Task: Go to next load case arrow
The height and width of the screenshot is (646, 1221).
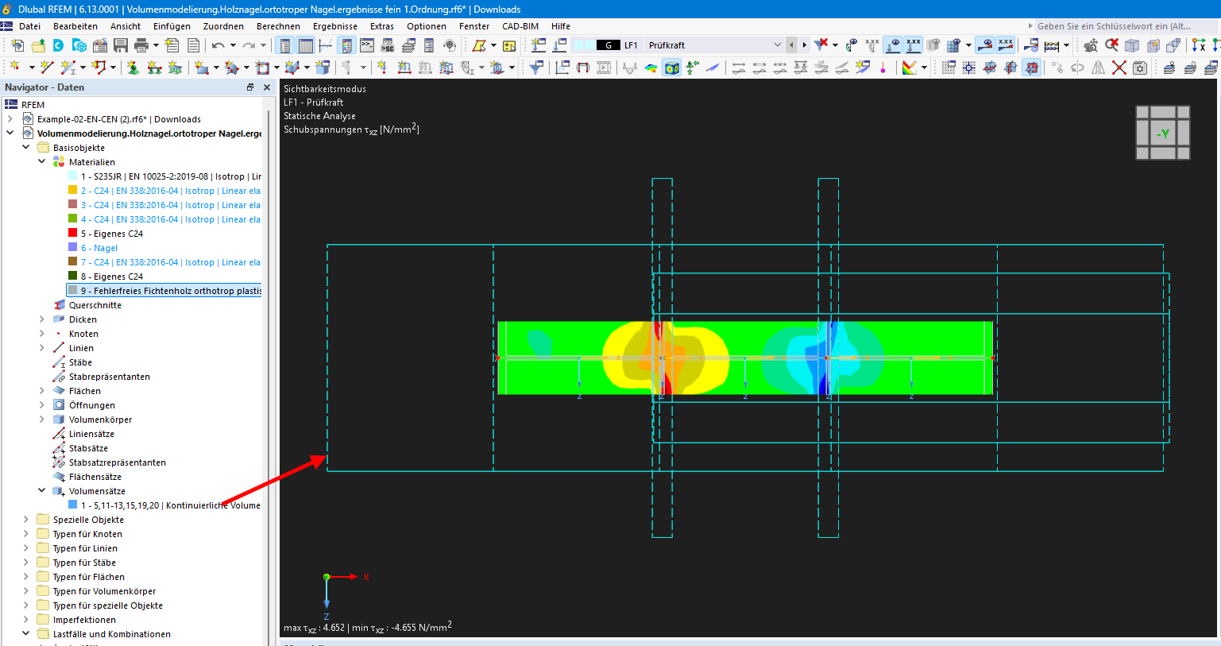Action: tap(804, 45)
